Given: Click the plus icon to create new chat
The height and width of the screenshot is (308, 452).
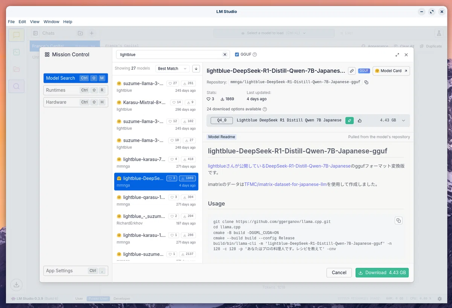Looking at the screenshot, I should pyautogui.click(x=92, y=33).
